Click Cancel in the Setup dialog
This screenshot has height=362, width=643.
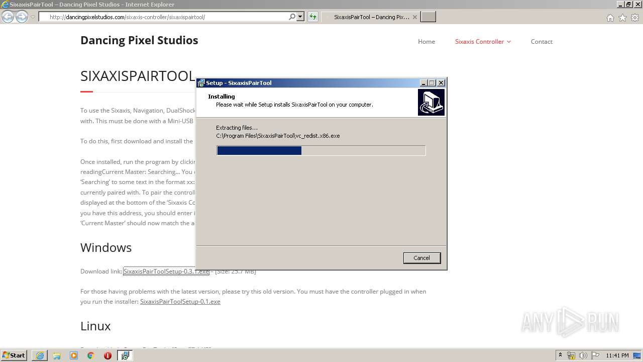(x=421, y=258)
